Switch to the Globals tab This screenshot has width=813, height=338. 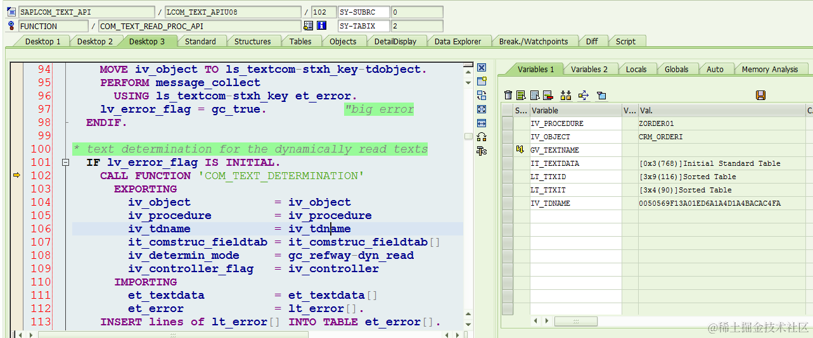(x=676, y=69)
